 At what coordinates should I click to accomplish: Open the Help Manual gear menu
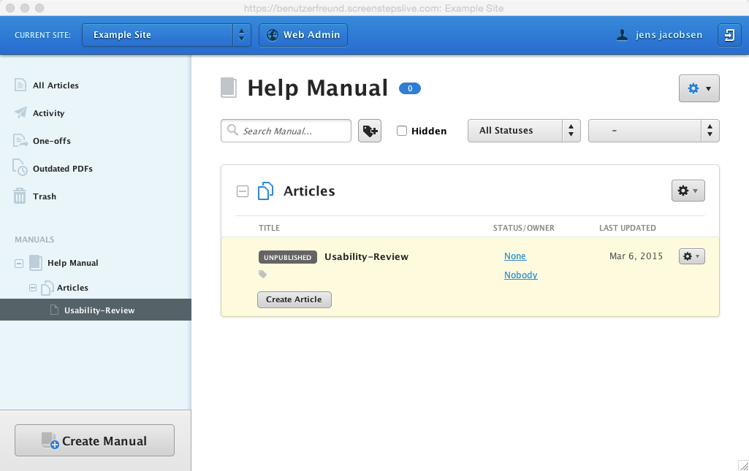coord(699,88)
